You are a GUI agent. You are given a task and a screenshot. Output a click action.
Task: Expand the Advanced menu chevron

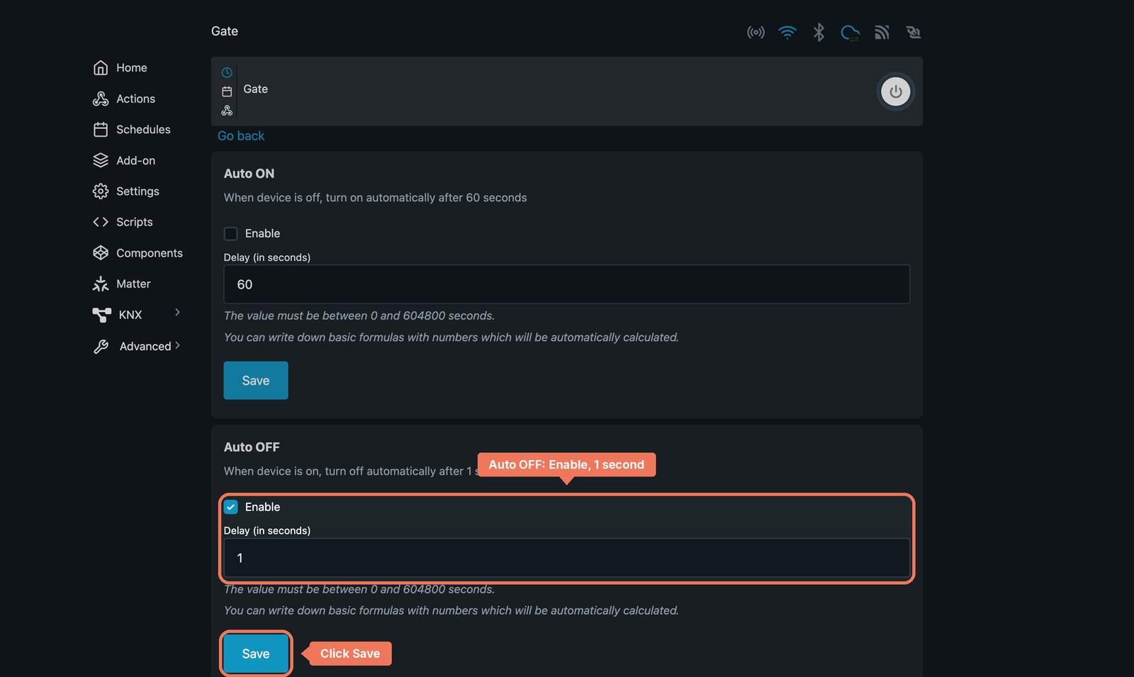tap(177, 345)
